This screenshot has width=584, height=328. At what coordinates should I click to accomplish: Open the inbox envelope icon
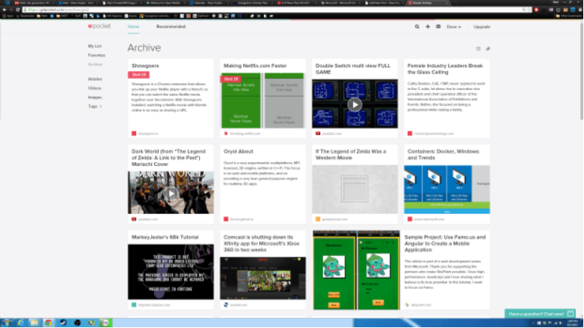[x=438, y=26]
